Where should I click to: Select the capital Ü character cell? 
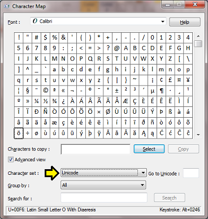pos(144,112)
